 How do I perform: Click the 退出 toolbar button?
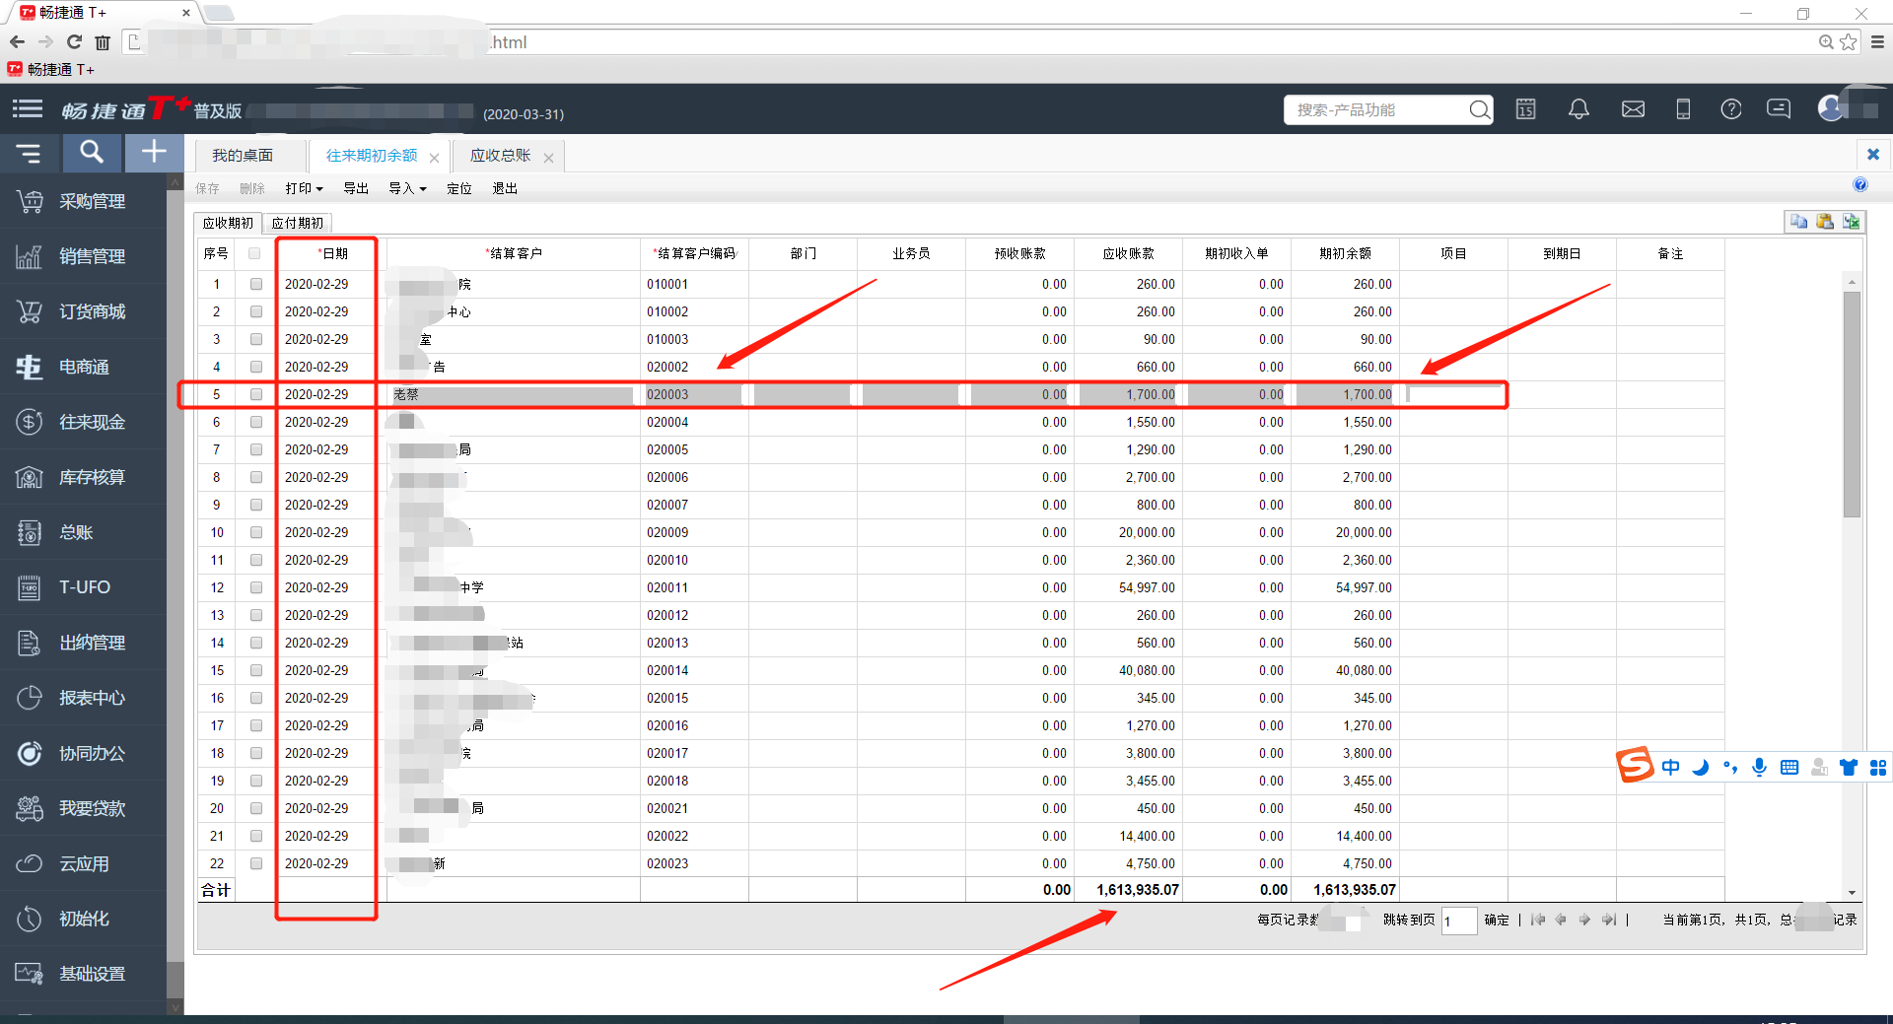[505, 188]
